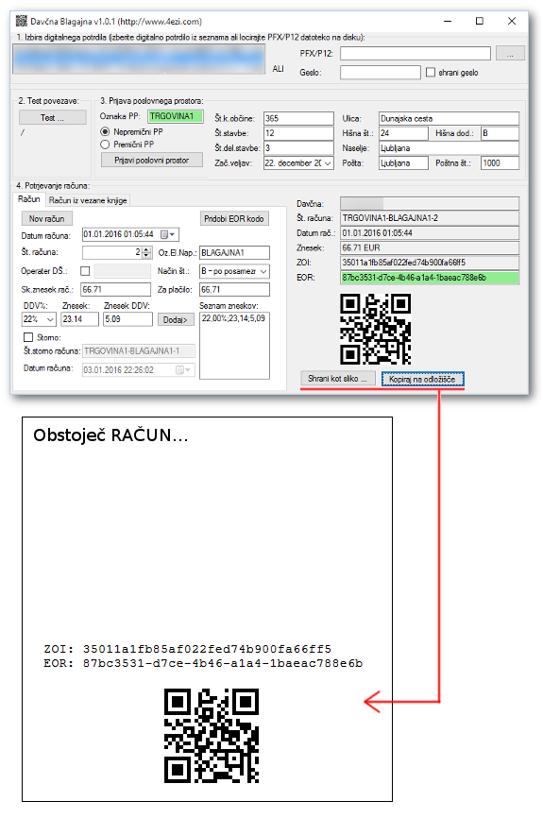Screen dimensions: 543x818
Task: Click the 'Obstoječ RAČUN...' heading on receipt
Action: (110, 435)
